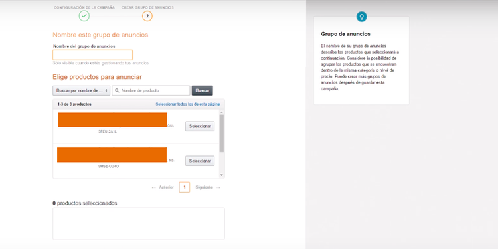Click the product list scrollbar thumb

pos(221,133)
